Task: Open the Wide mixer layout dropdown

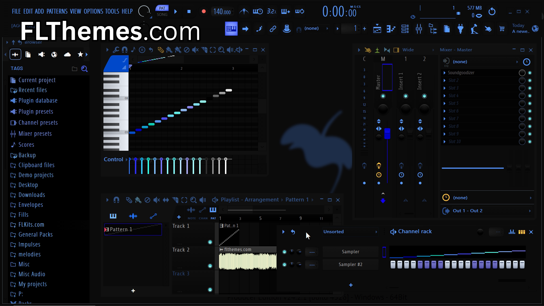Action: 418,50
